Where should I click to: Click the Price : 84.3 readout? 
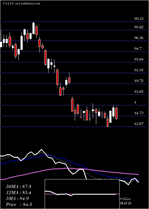point(18,205)
